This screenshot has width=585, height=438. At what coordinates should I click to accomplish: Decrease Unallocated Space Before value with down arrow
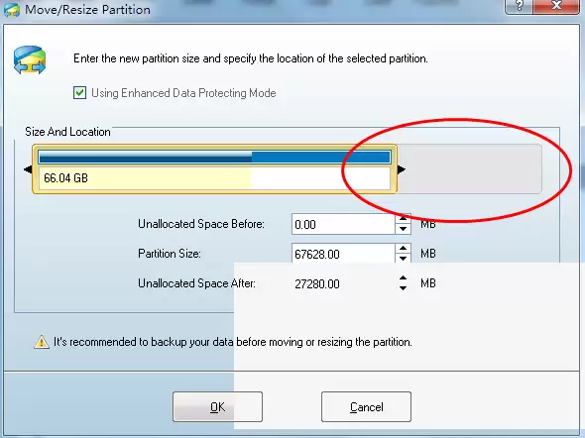(x=403, y=229)
